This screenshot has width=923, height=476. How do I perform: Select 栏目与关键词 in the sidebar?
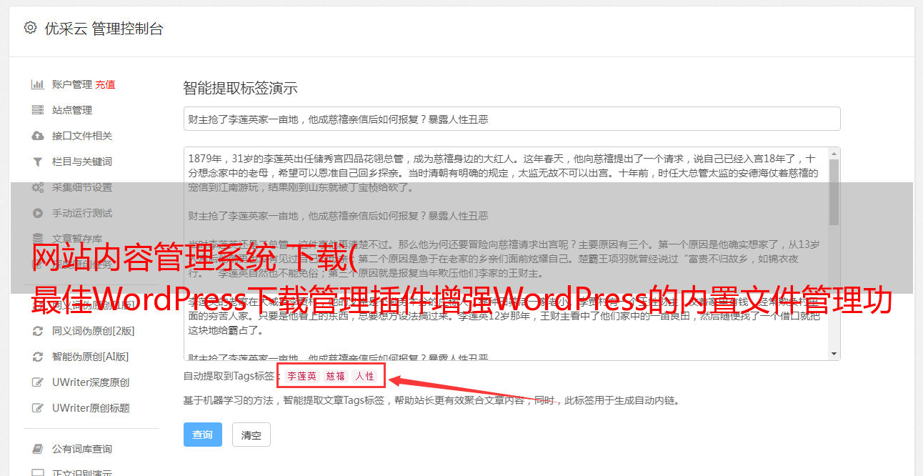82,162
